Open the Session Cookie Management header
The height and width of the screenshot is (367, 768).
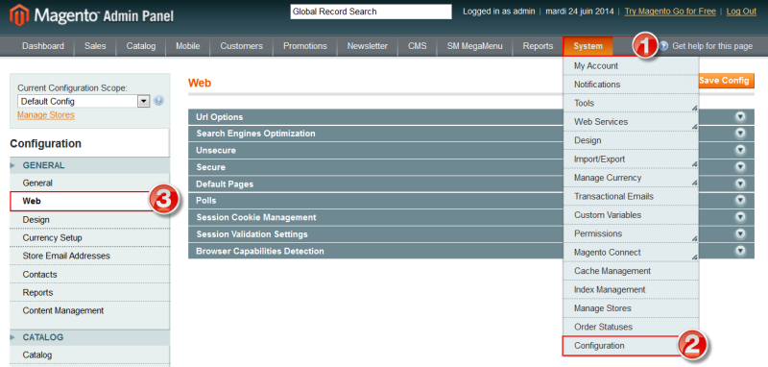point(471,217)
